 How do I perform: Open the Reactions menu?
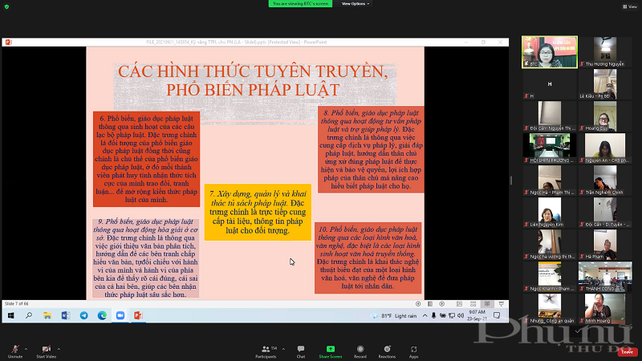tap(387, 350)
